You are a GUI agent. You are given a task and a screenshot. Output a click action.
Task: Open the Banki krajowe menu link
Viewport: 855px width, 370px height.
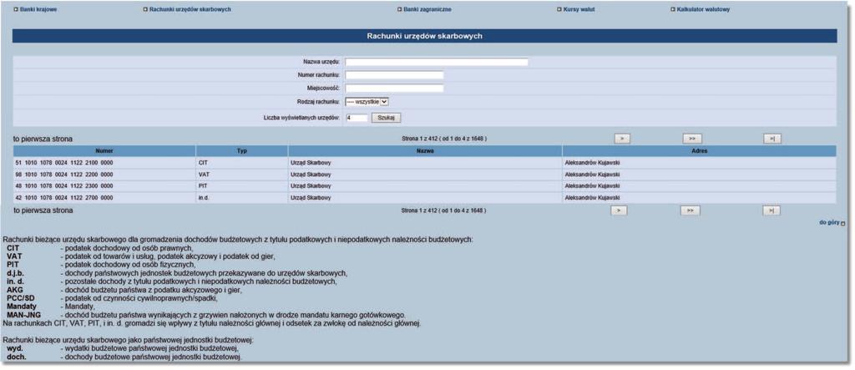(38, 9)
